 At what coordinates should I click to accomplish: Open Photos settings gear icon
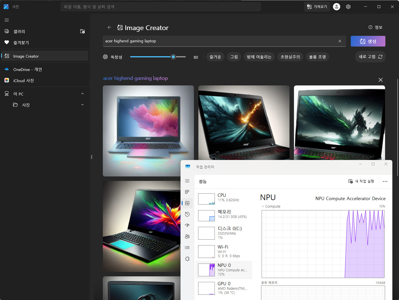(x=348, y=7)
